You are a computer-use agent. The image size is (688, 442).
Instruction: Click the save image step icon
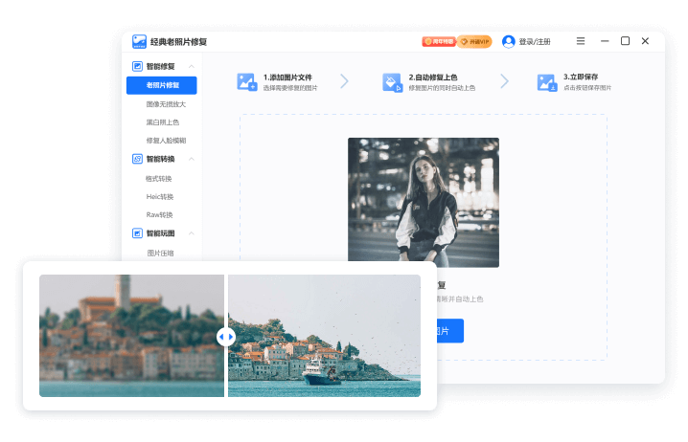[x=547, y=82]
